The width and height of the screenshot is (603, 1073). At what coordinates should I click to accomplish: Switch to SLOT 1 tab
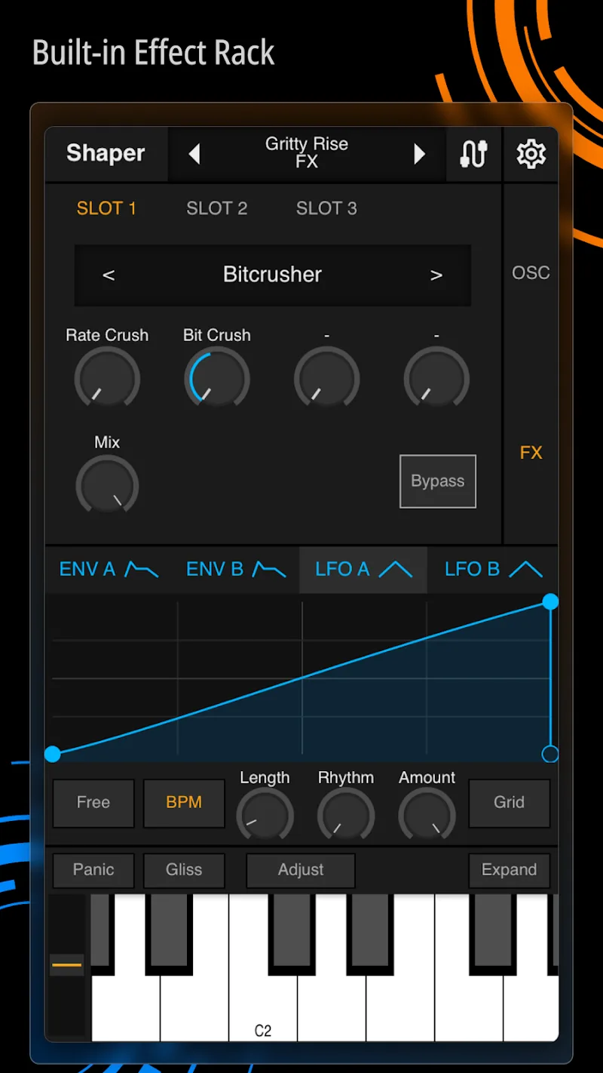click(106, 208)
